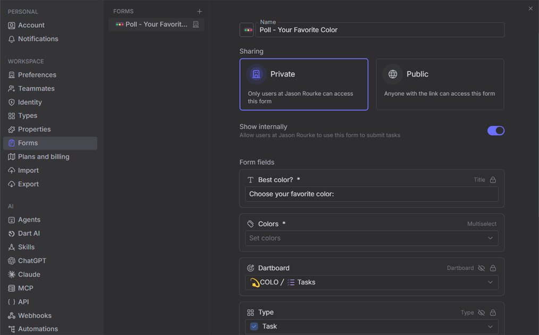Click the Properties puzzle icon

(12, 129)
